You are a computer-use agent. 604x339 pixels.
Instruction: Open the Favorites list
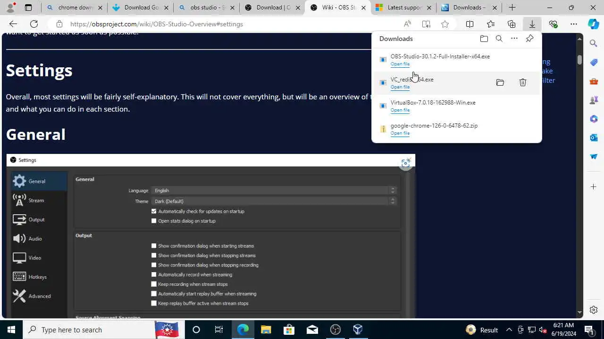pyautogui.click(x=490, y=24)
